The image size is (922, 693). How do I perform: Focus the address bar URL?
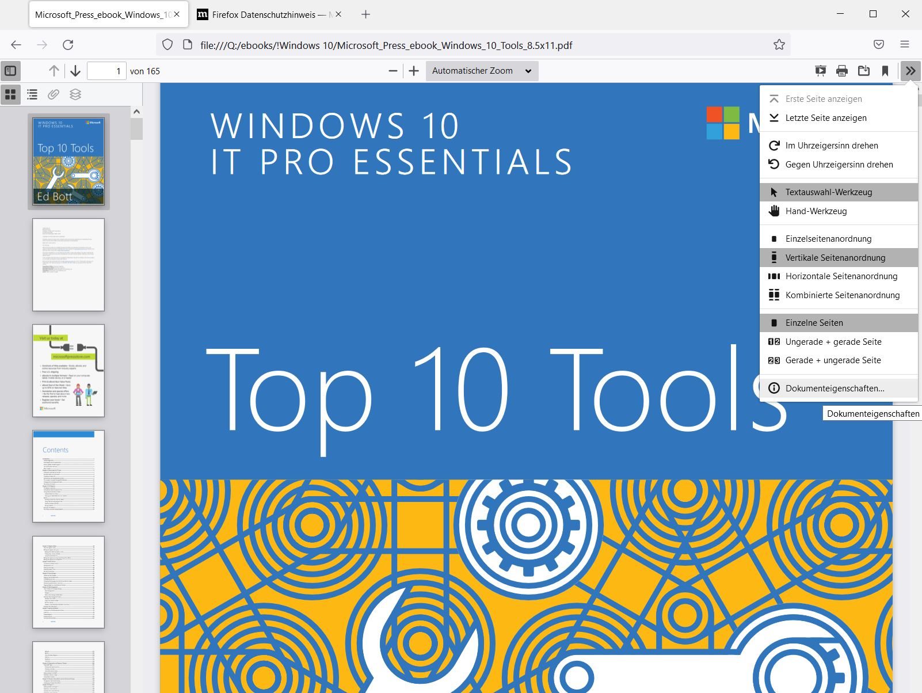pyautogui.click(x=386, y=45)
